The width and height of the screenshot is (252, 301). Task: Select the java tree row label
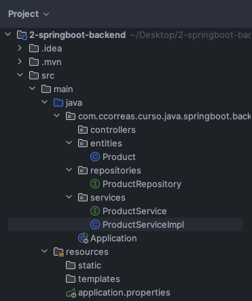pos(74,103)
